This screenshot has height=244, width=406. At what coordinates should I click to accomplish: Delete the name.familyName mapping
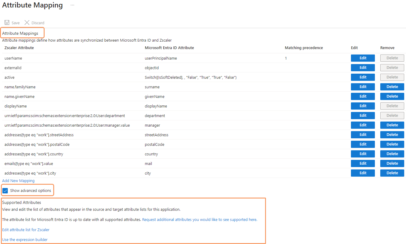(392, 87)
